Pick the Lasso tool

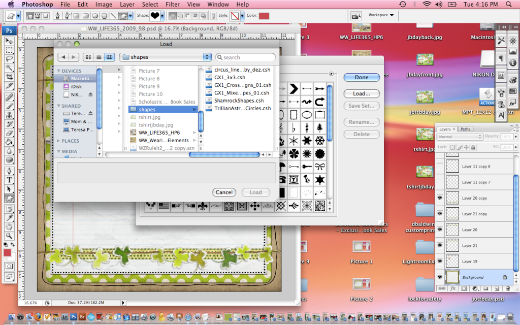pyautogui.click(x=9, y=59)
